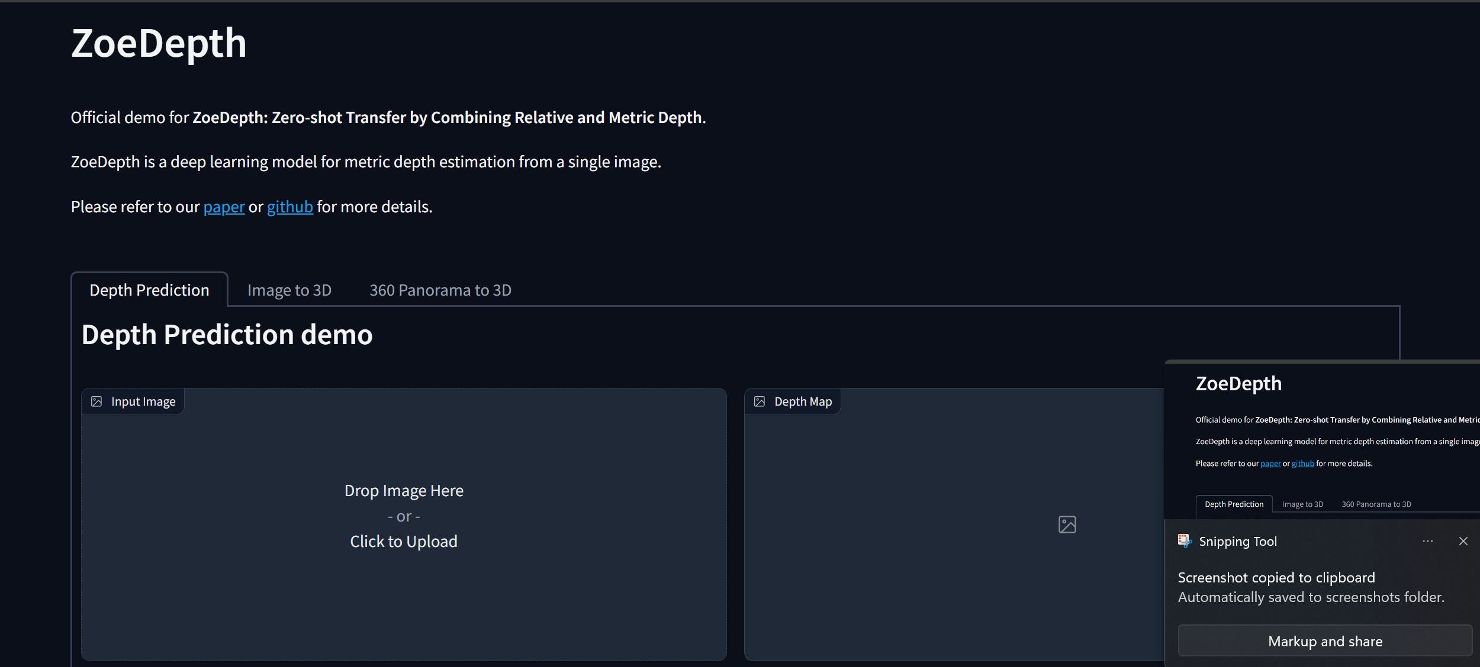The width and height of the screenshot is (1480, 667).
Task: Click the ZoeDepth page title heading
Action: point(159,43)
